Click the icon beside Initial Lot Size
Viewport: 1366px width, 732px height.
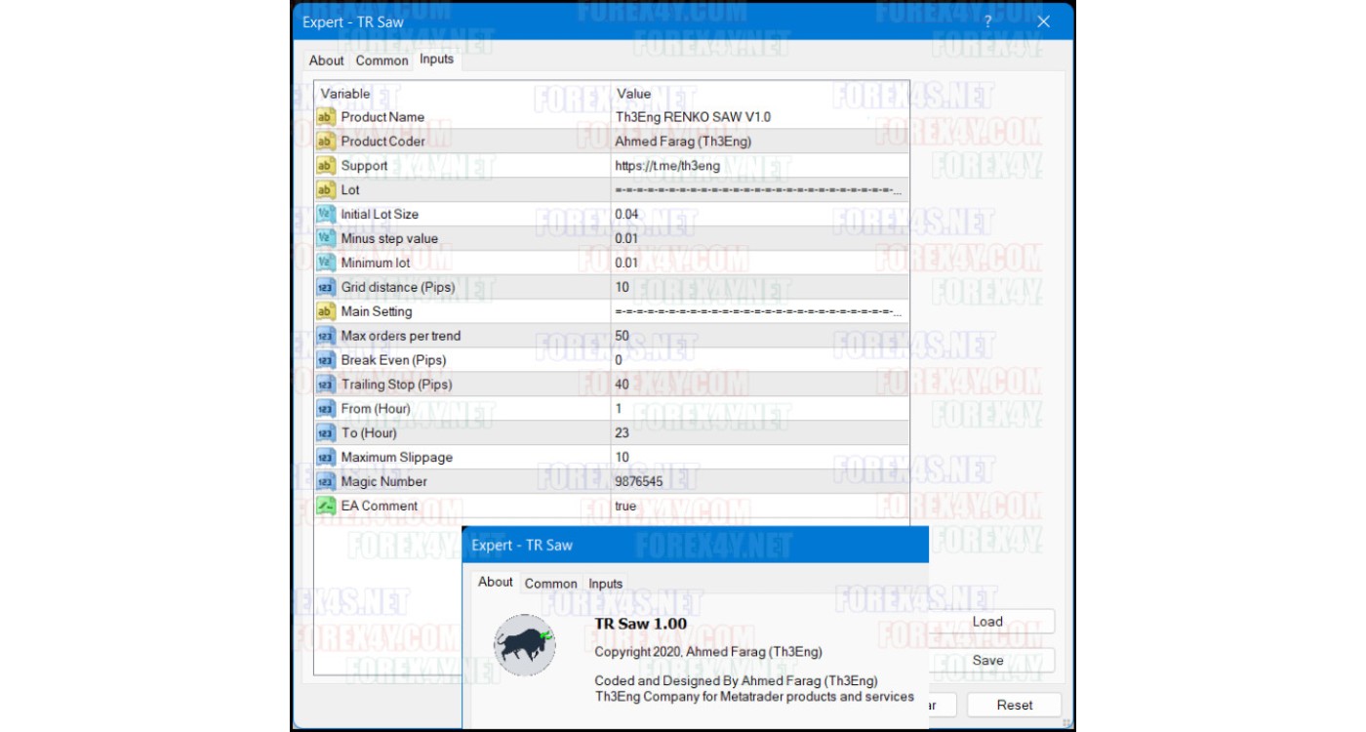tap(326, 214)
